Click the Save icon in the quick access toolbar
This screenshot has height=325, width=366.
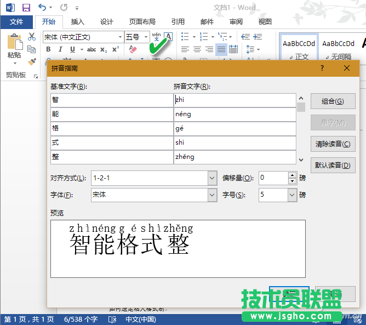(26, 8)
